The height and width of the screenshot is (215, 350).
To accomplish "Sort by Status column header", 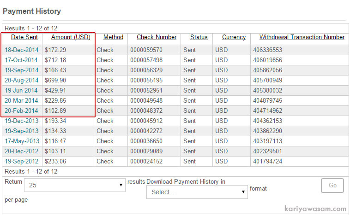I will (199, 37).
